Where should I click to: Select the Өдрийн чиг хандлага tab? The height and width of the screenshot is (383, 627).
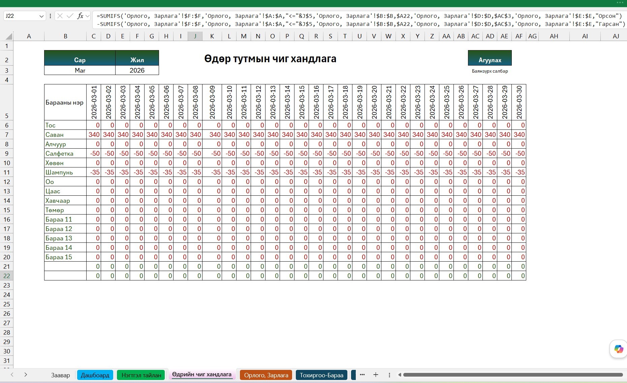click(x=202, y=375)
